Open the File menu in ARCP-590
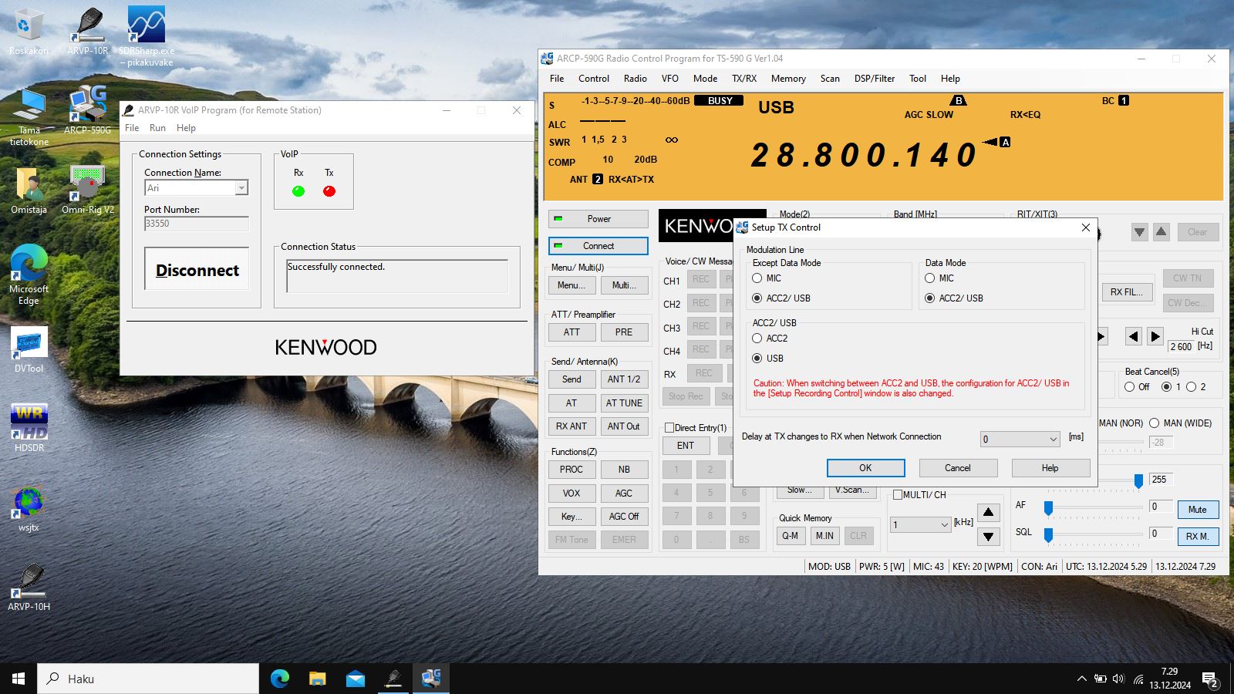Viewport: 1234px width, 694px height. [557, 79]
